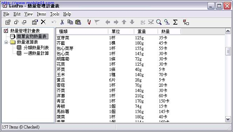Click the 157 Items status bar text
This screenshot has width=233, height=132.
click(x=21, y=127)
